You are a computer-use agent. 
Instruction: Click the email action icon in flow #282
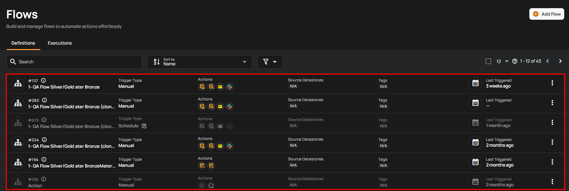[x=220, y=107]
